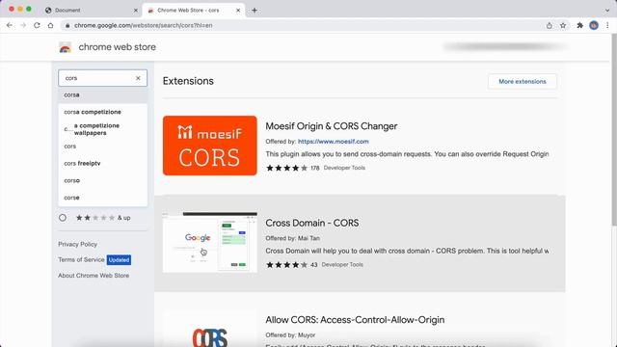Image resolution: width=617 pixels, height=347 pixels.
Task: Click the Cross Domain 43 ratings stars
Action: [286, 265]
